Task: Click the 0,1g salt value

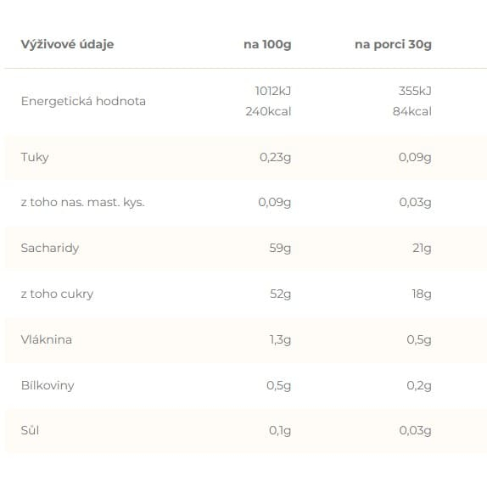Action: [x=280, y=431]
